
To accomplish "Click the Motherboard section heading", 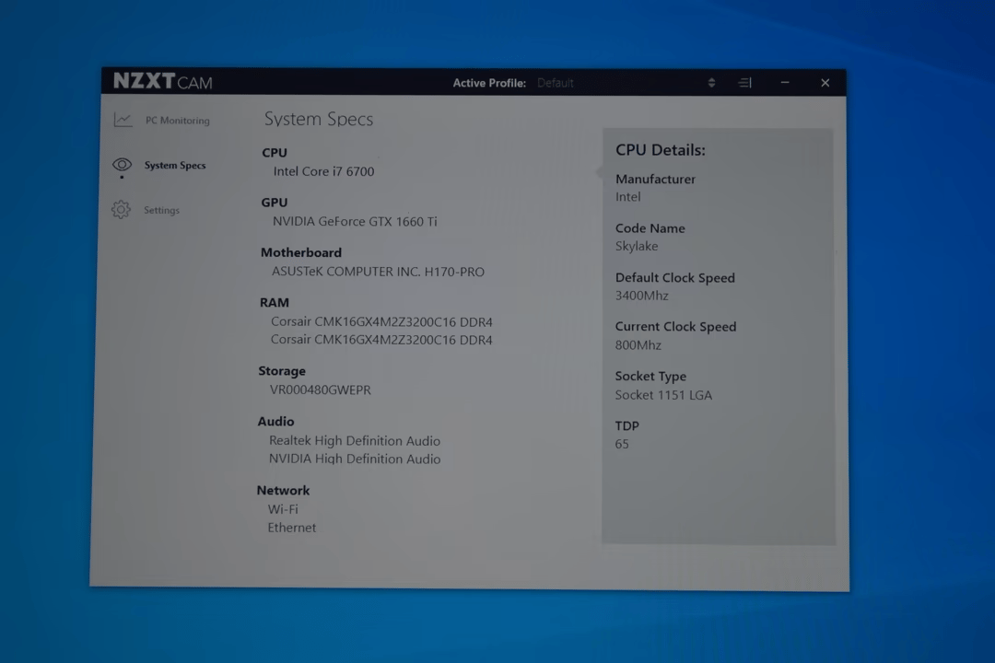I will (300, 252).
